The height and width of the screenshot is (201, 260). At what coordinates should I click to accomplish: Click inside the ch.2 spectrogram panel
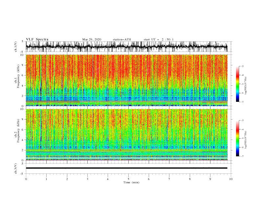pyautogui.click(x=126, y=135)
